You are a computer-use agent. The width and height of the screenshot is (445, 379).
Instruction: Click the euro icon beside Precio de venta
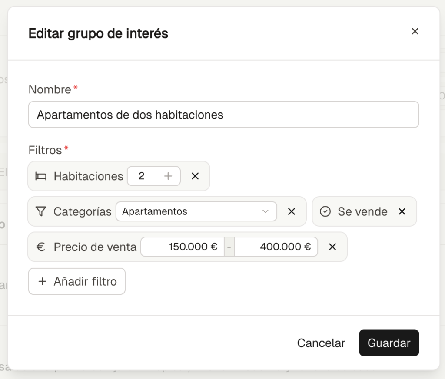[41, 247]
